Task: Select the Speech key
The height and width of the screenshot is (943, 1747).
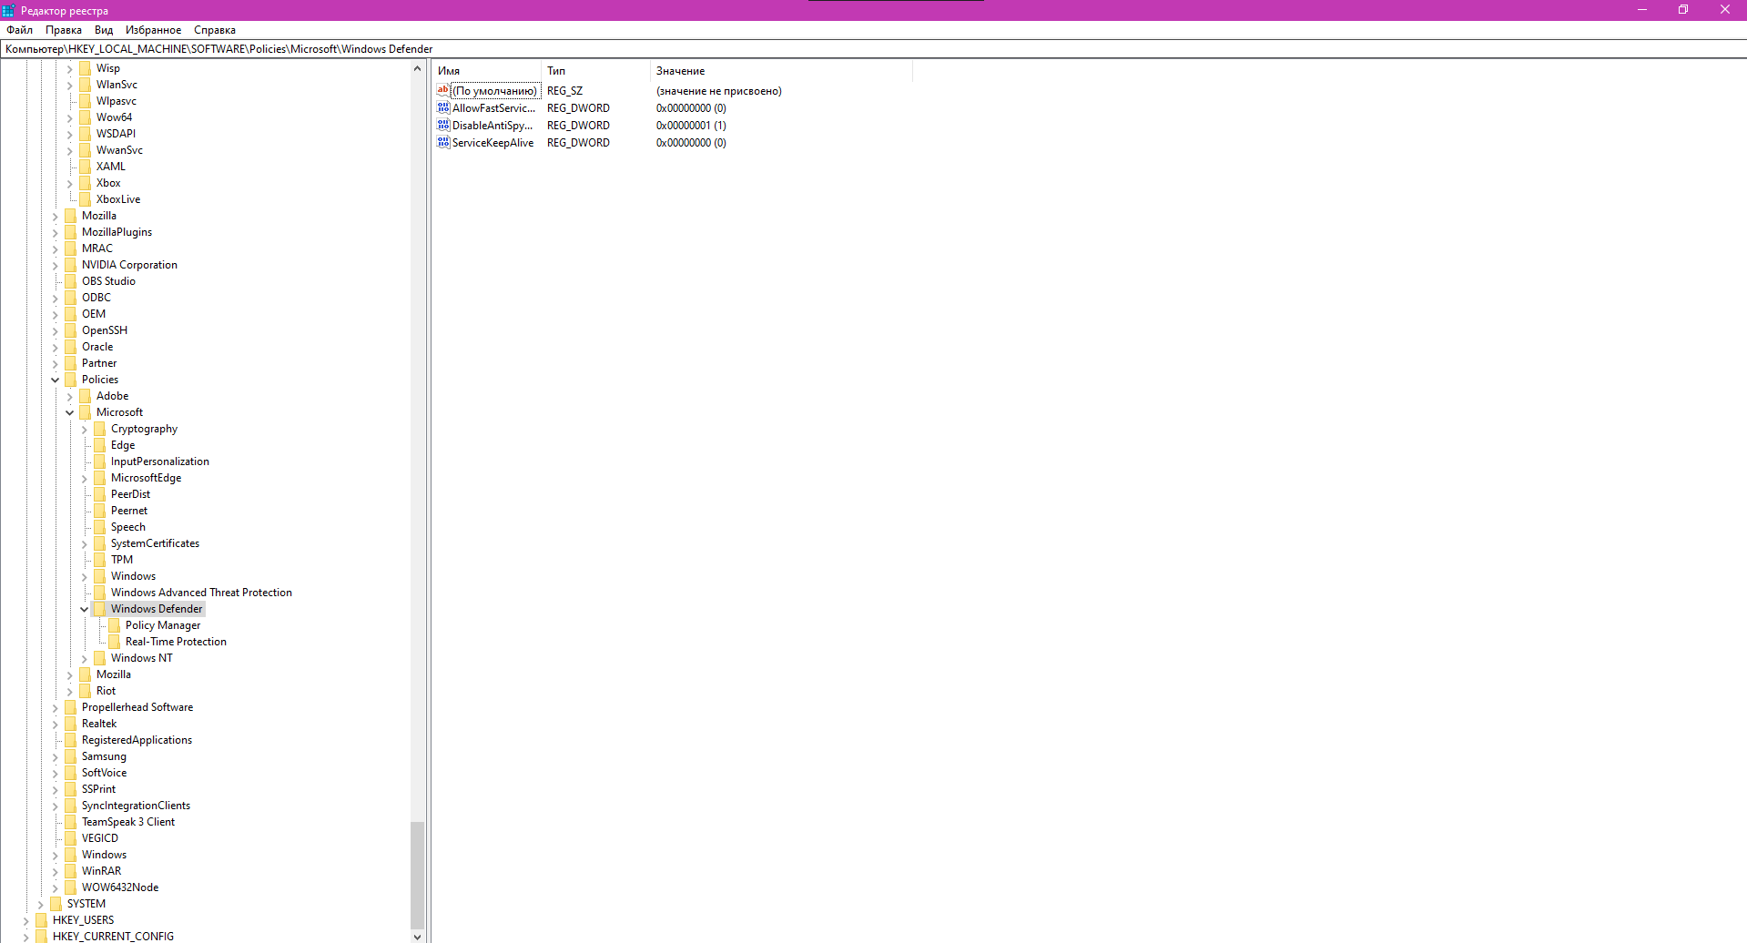Action: [128, 527]
